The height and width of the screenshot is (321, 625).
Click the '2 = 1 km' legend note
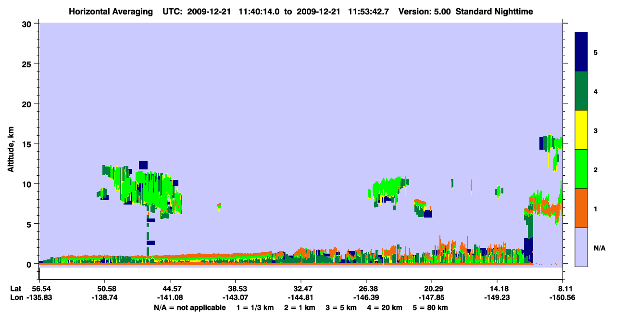pos(299,308)
